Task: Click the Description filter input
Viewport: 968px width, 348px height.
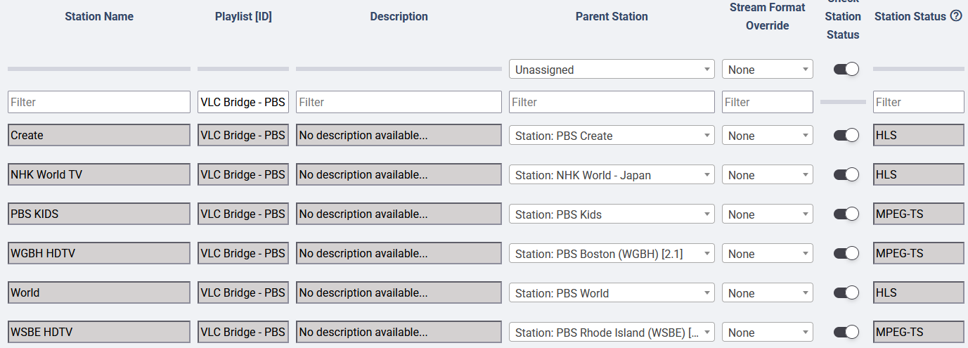Action: pos(399,102)
